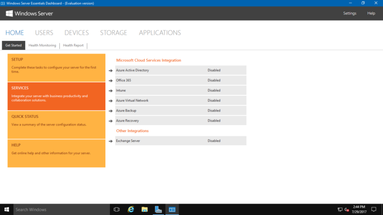Screen dimensions: 383x215
Task: Open Settings in the header
Action: tap(350, 13)
